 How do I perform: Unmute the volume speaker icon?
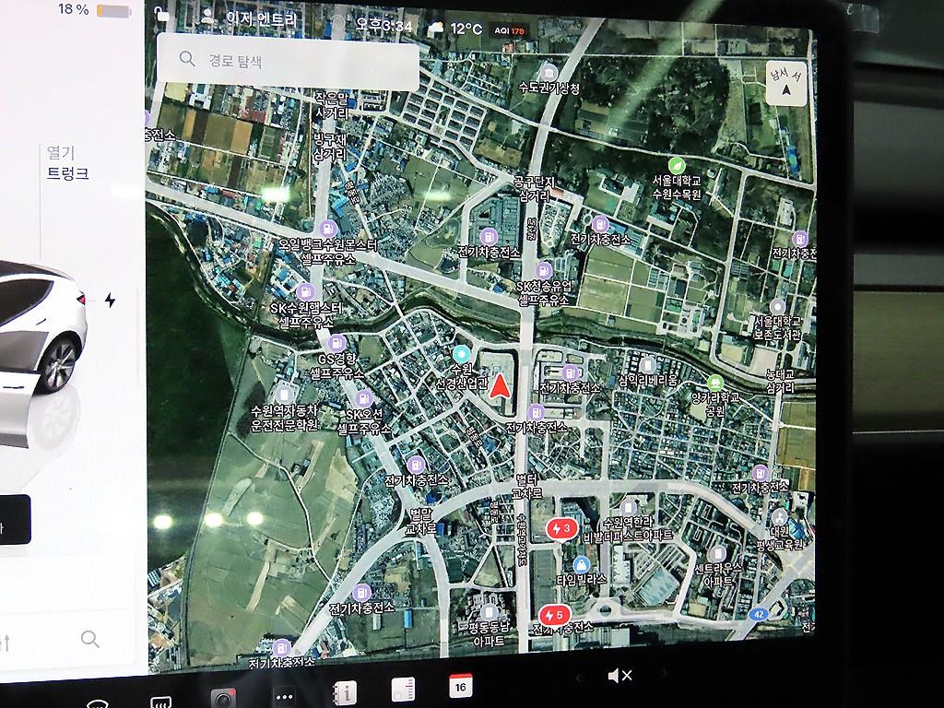619,677
